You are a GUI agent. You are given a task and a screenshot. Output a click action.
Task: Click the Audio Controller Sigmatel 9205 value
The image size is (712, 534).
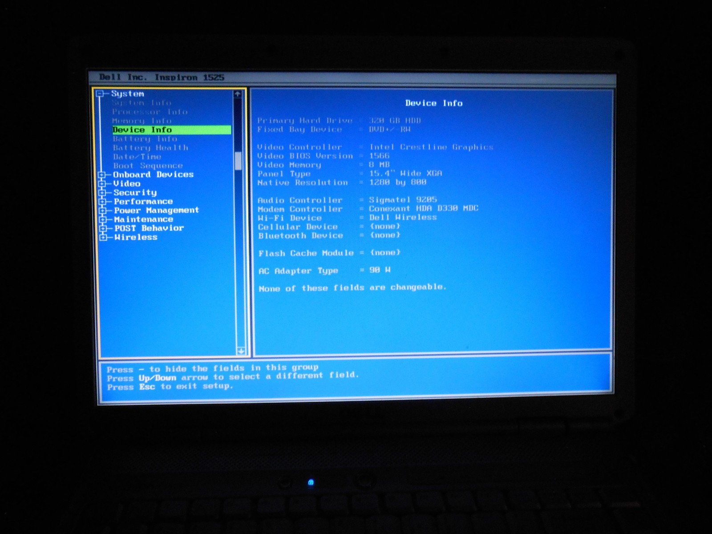[403, 200]
